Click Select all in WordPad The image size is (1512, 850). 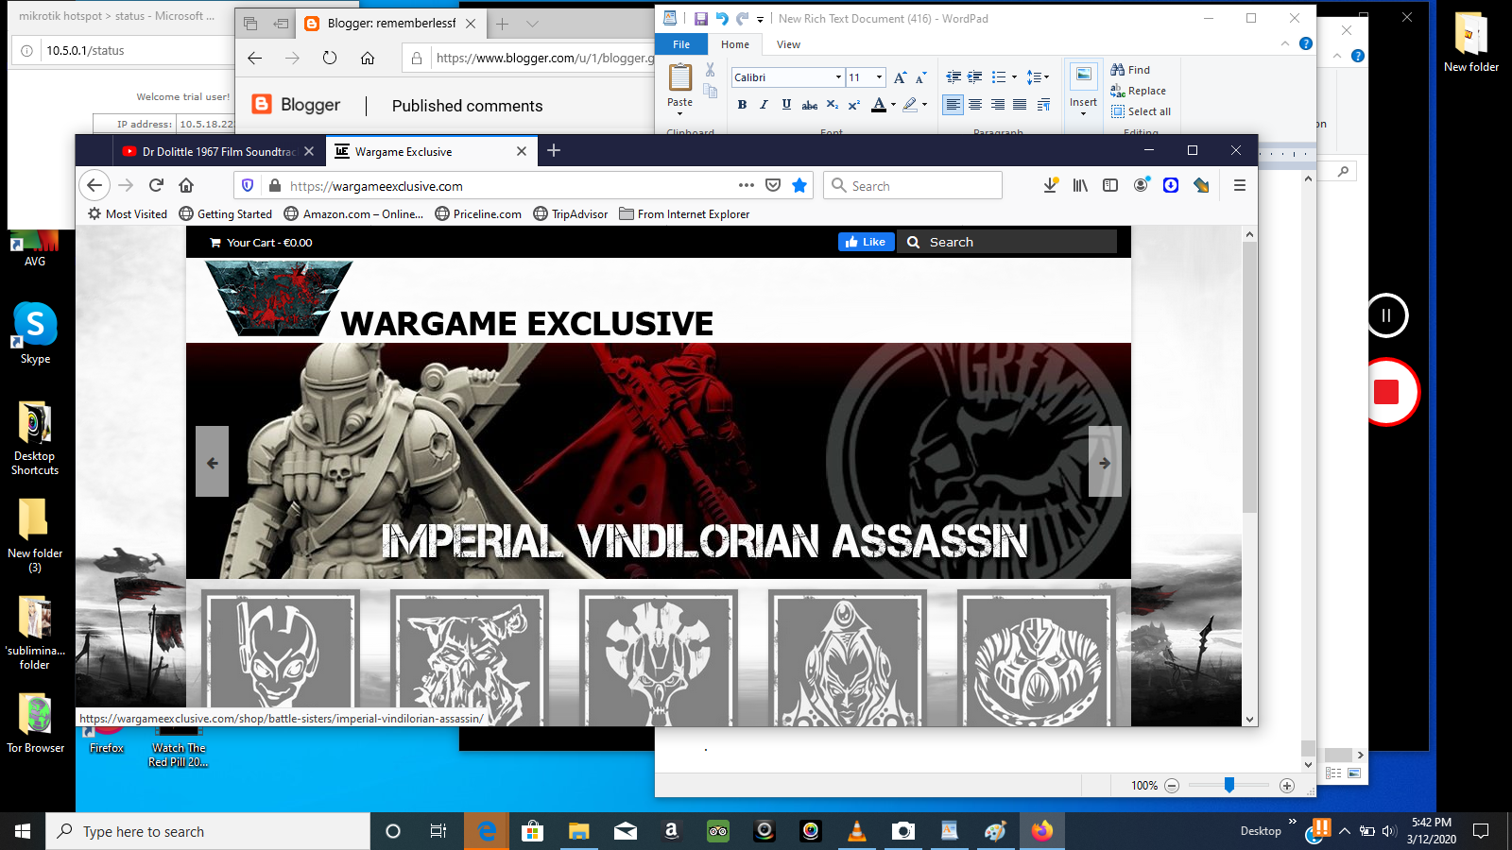[1141, 111]
